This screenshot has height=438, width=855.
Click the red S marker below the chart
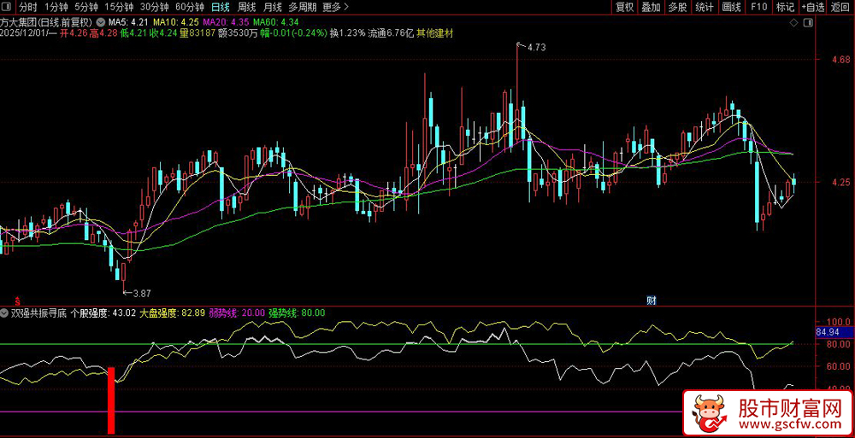17,301
